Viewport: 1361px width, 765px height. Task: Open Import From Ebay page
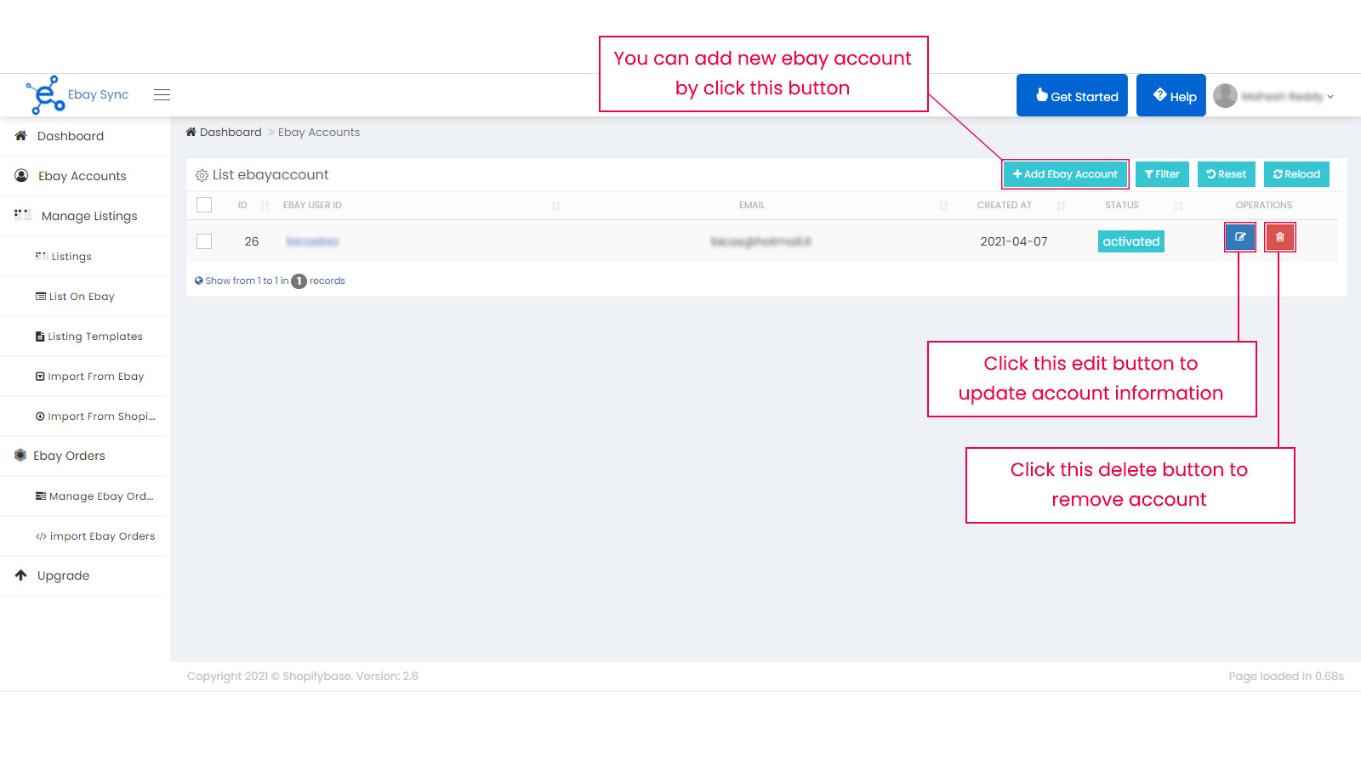click(83, 376)
